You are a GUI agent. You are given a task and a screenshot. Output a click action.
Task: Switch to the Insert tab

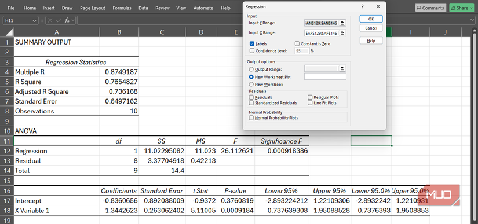[x=49, y=8]
